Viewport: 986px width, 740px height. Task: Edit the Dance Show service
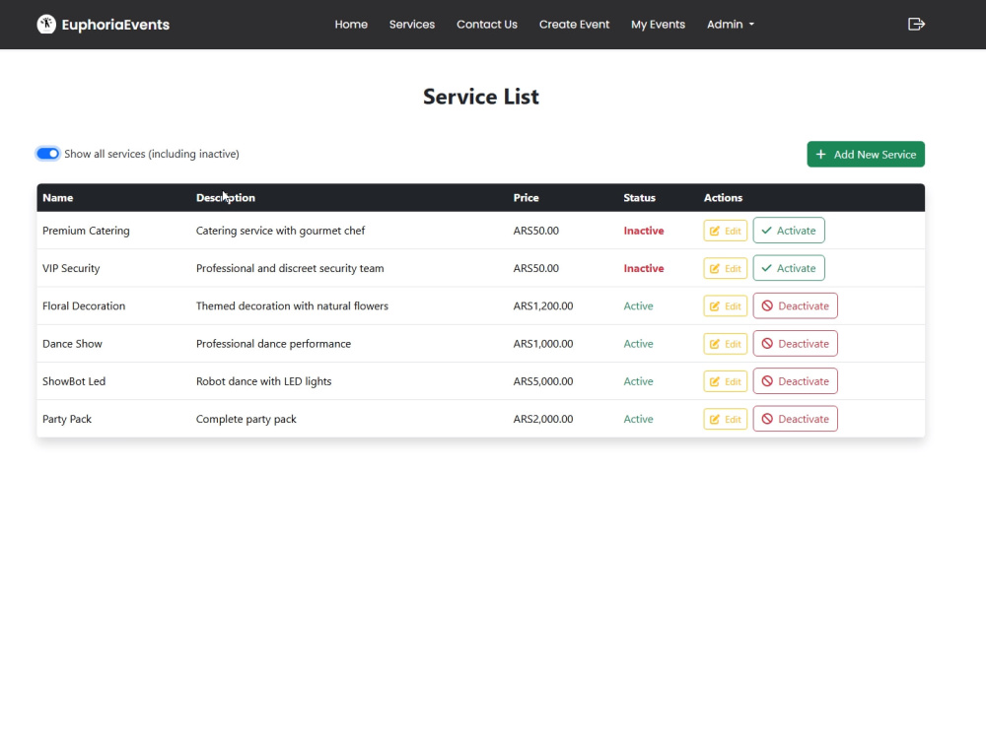coord(725,344)
